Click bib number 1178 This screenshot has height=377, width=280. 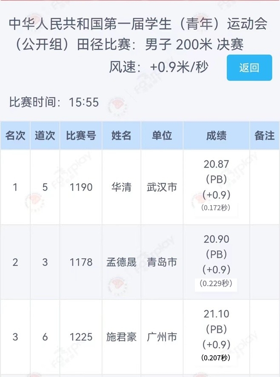click(x=81, y=262)
